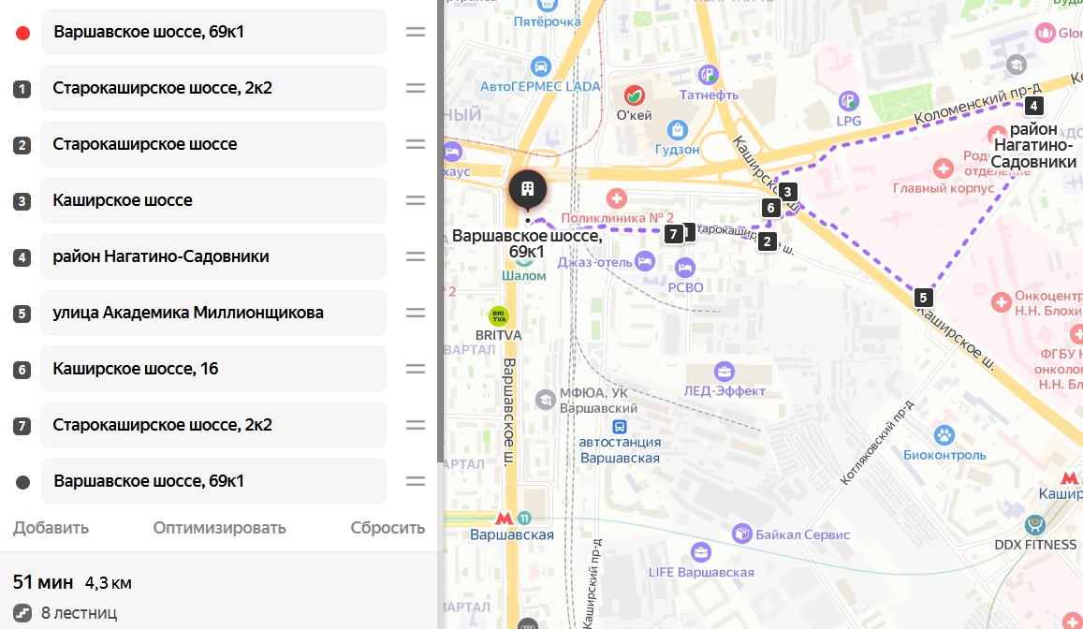
Task: Edit waypoint 2 field Старокаширское шоссе
Action: click(x=214, y=144)
